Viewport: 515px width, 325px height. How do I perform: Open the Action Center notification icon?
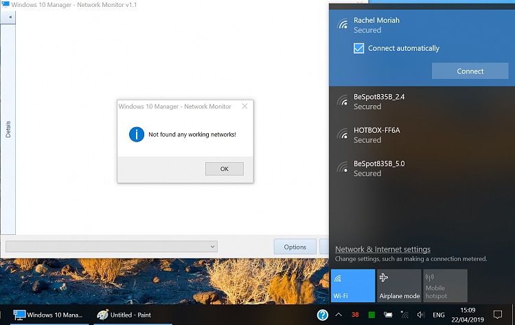[x=498, y=315]
